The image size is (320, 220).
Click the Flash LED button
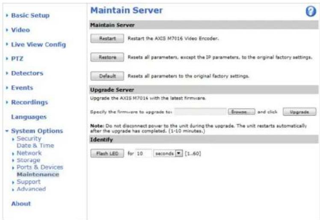click(107, 153)
